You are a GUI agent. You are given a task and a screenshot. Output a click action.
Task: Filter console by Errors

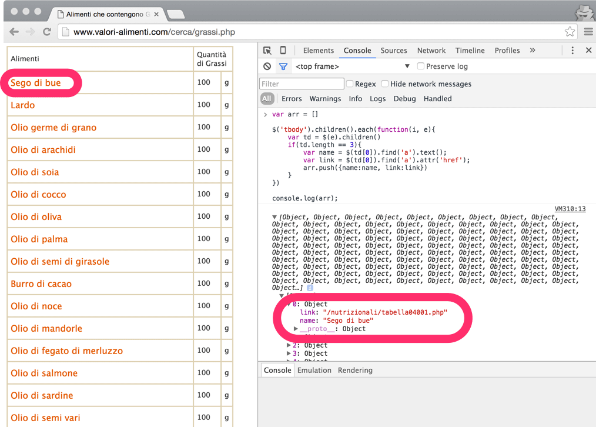tap(292, 99)
